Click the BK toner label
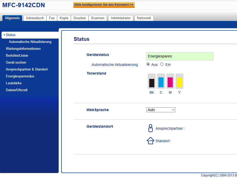This screenshot has width=237, height=181. tap(152, 92)
